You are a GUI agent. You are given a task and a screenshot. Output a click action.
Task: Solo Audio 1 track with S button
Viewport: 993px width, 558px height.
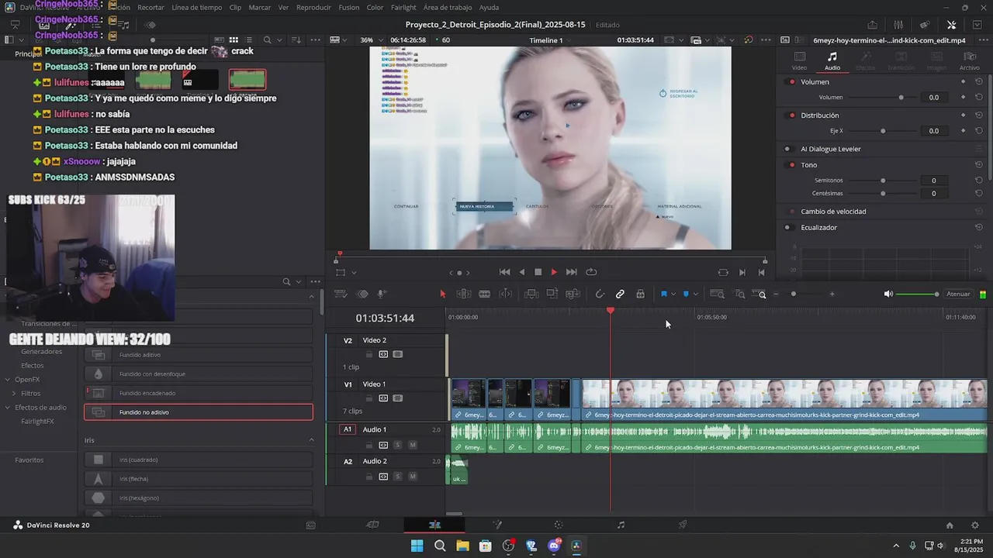pyautogui.click(x=398, y=445)
